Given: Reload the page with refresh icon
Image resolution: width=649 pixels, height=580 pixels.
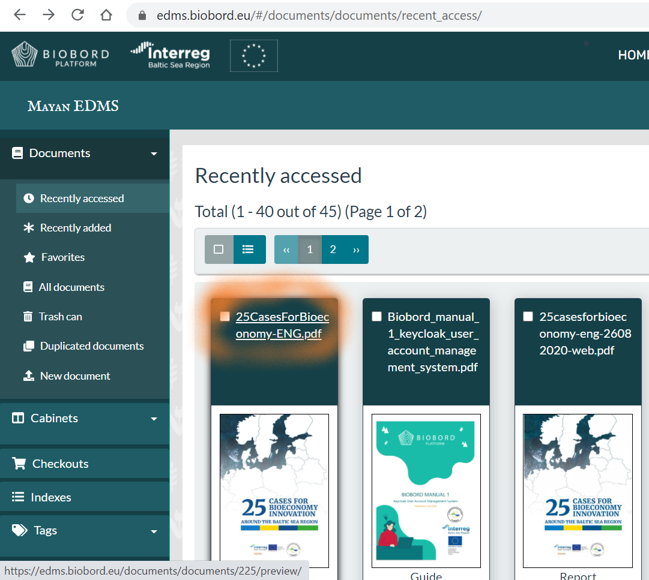Looking at the screenshot, I should pyautogui.click(x=77, y=15).
